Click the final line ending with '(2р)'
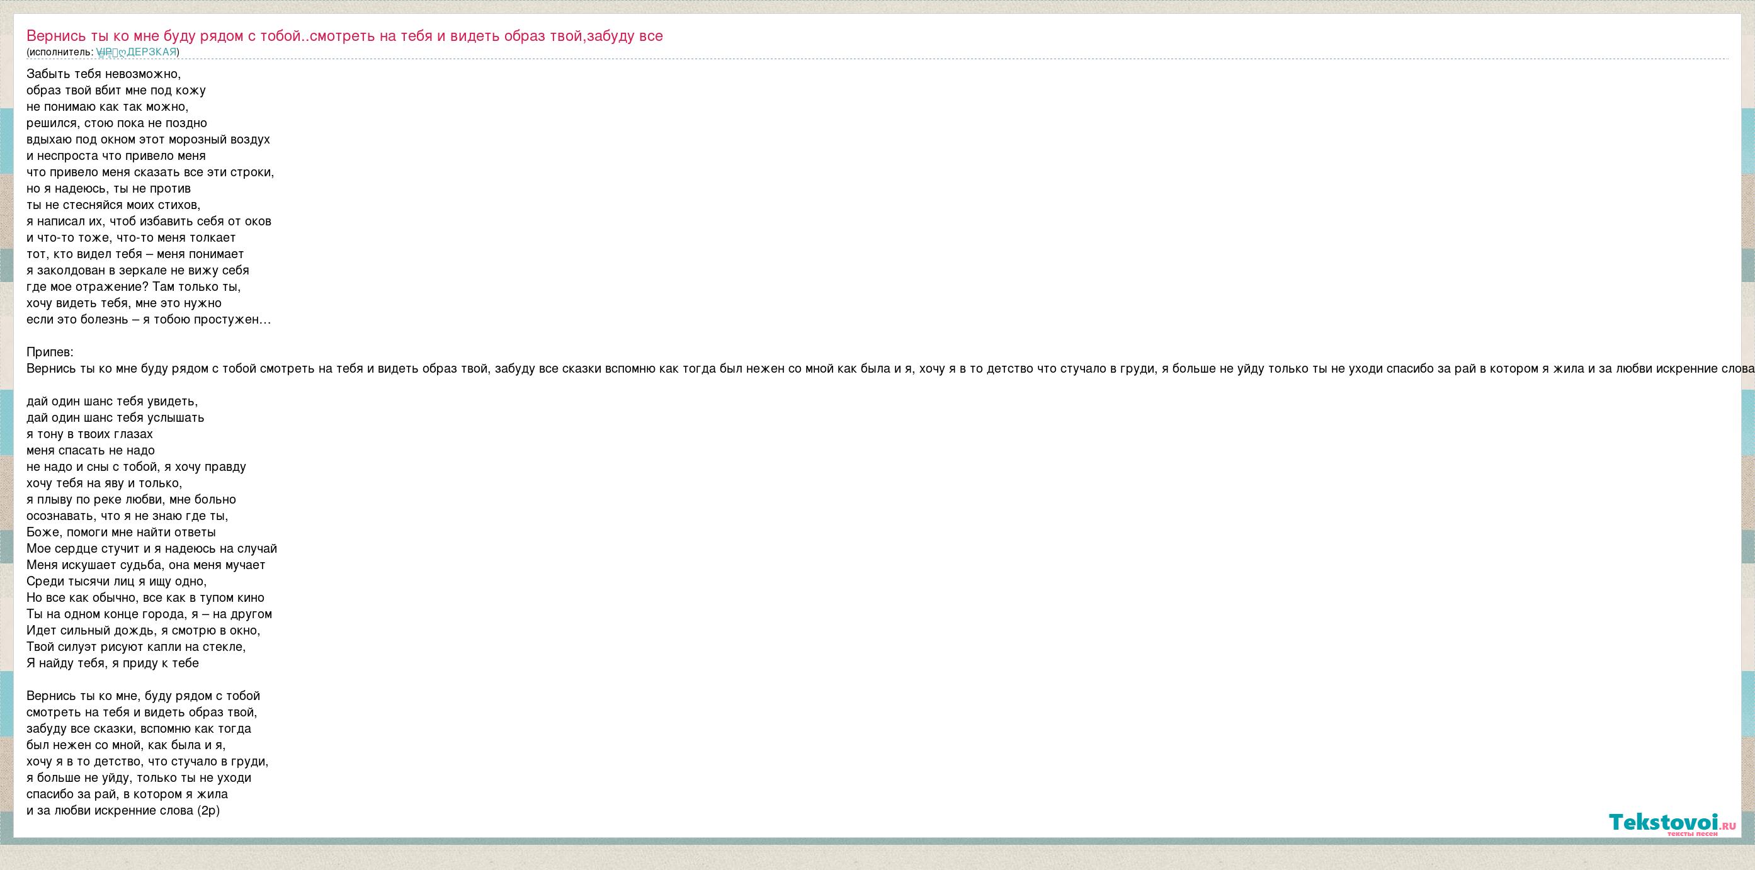 tap(123, 811)
